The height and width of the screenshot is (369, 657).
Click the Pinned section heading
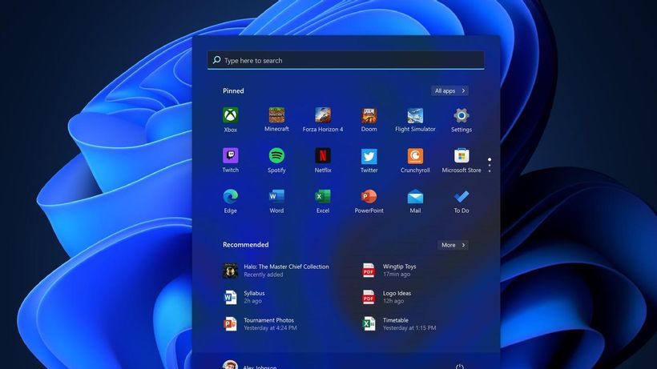(233, 90)
